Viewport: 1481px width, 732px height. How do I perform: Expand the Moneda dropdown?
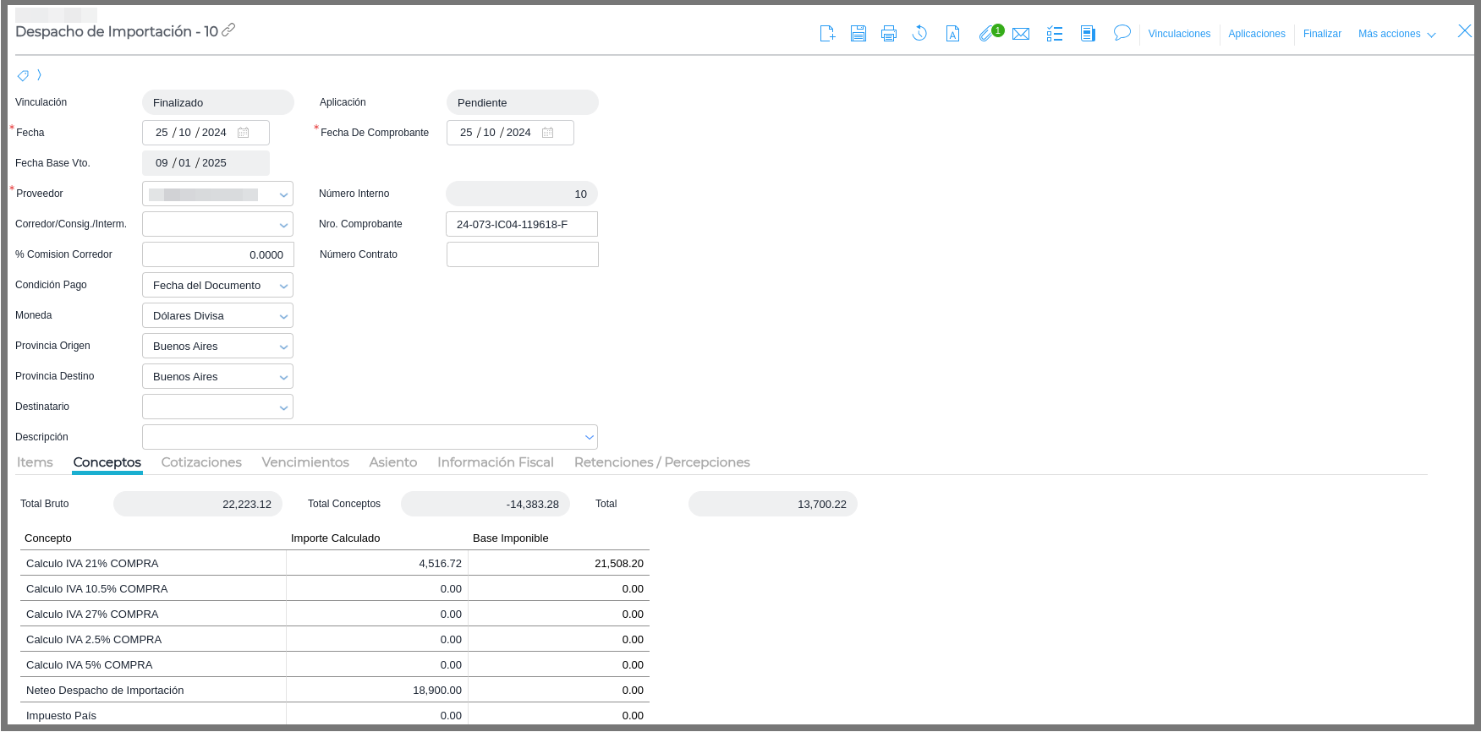coord(283,316)
